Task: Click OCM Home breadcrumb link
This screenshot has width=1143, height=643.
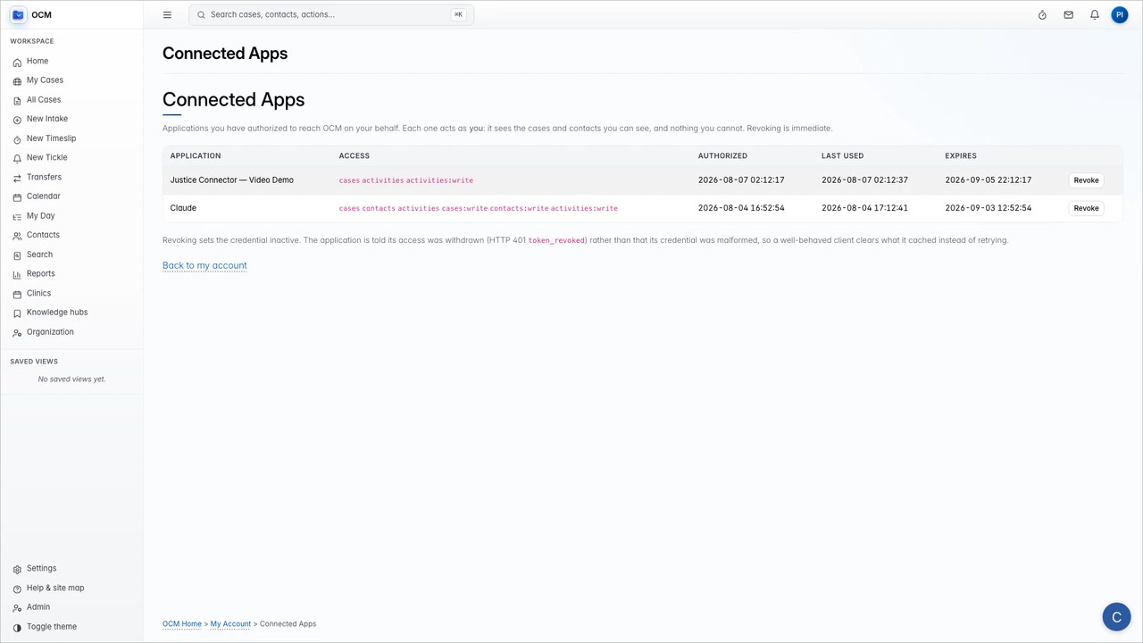Action: 182,624
